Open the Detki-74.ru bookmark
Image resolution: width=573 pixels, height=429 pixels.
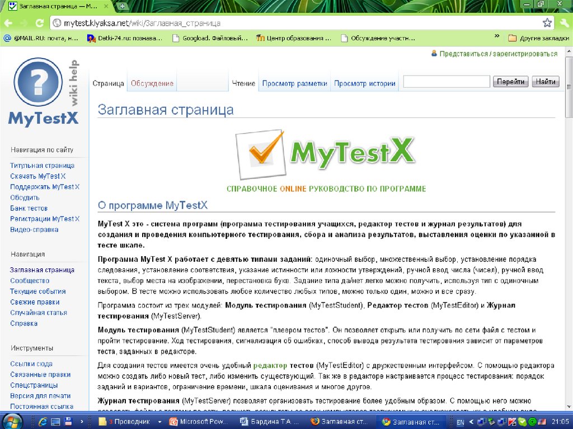(125, 38)
